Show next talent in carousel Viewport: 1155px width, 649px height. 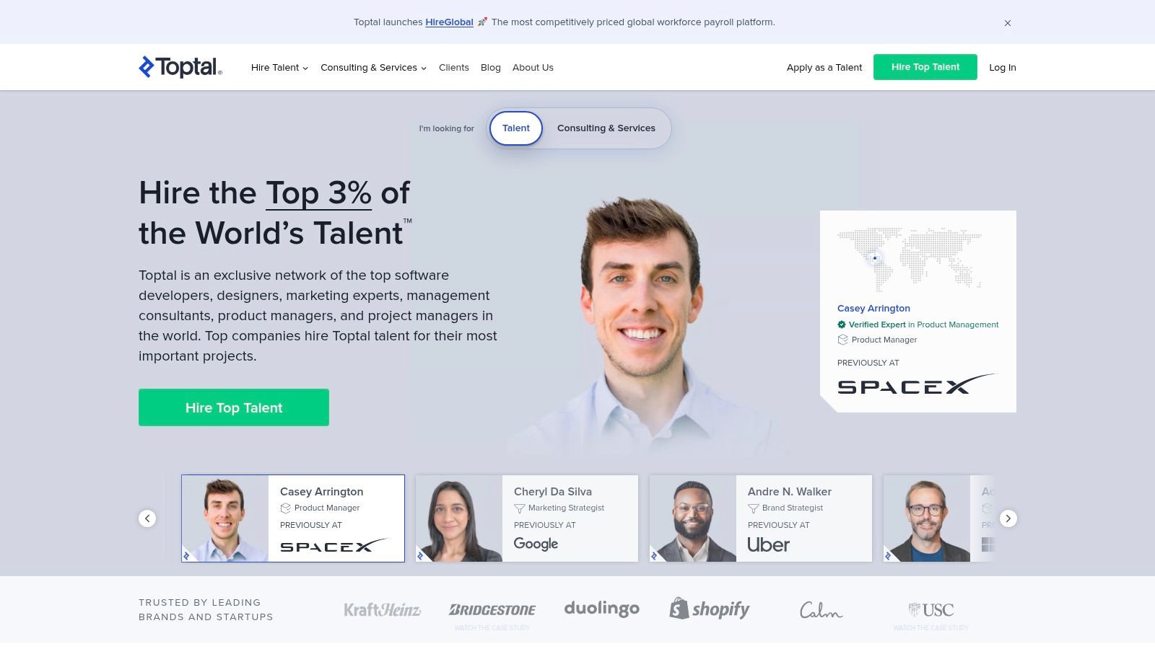pos(1008,518)
